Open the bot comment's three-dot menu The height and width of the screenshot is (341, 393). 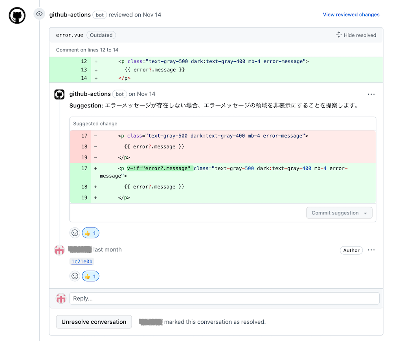tap(371, 94)
